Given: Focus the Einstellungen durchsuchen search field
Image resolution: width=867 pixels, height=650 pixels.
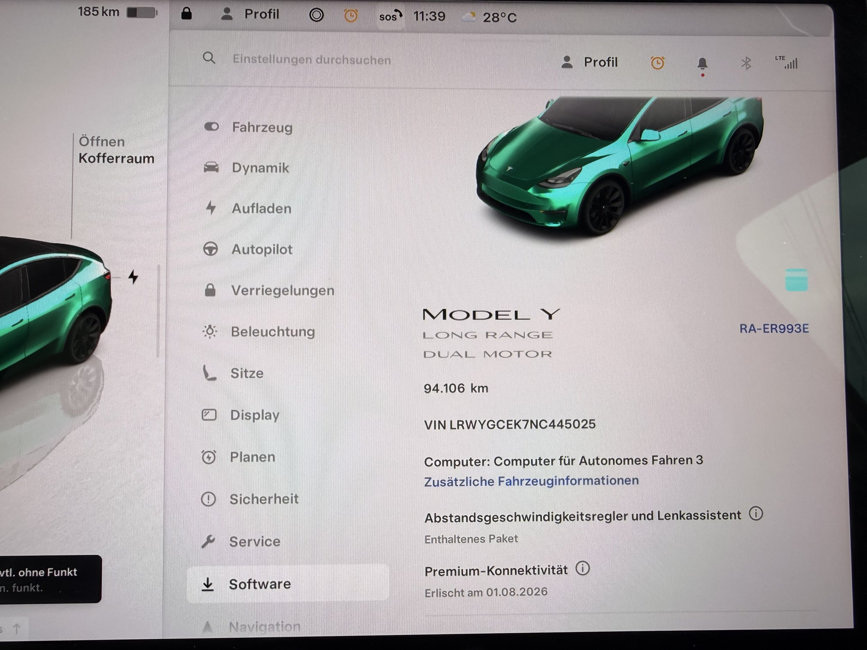Looking at the screenshot, I should click(312, 60).
